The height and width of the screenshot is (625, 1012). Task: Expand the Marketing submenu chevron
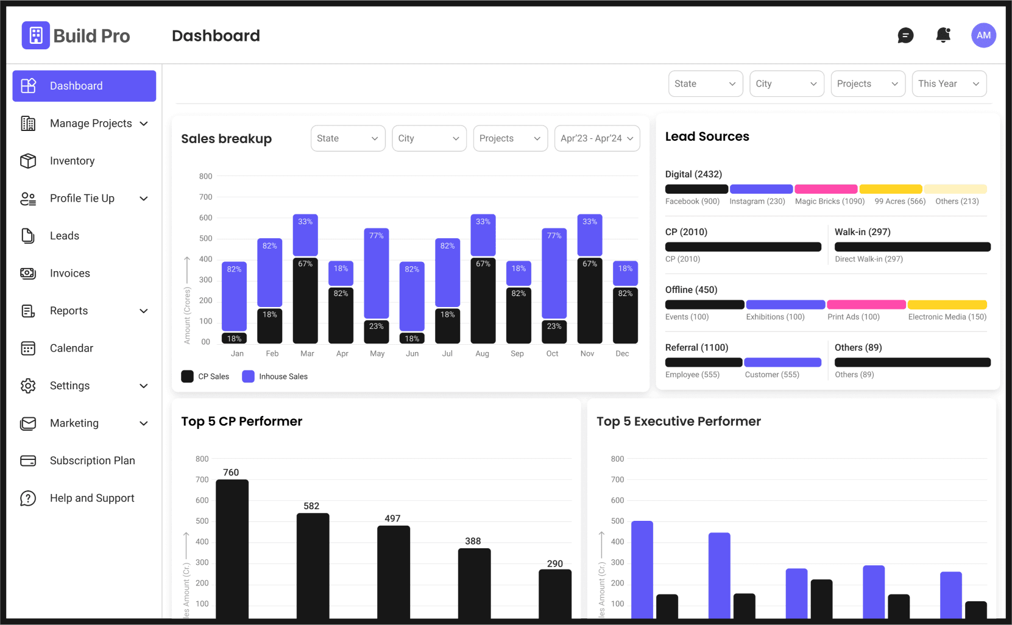144,423
